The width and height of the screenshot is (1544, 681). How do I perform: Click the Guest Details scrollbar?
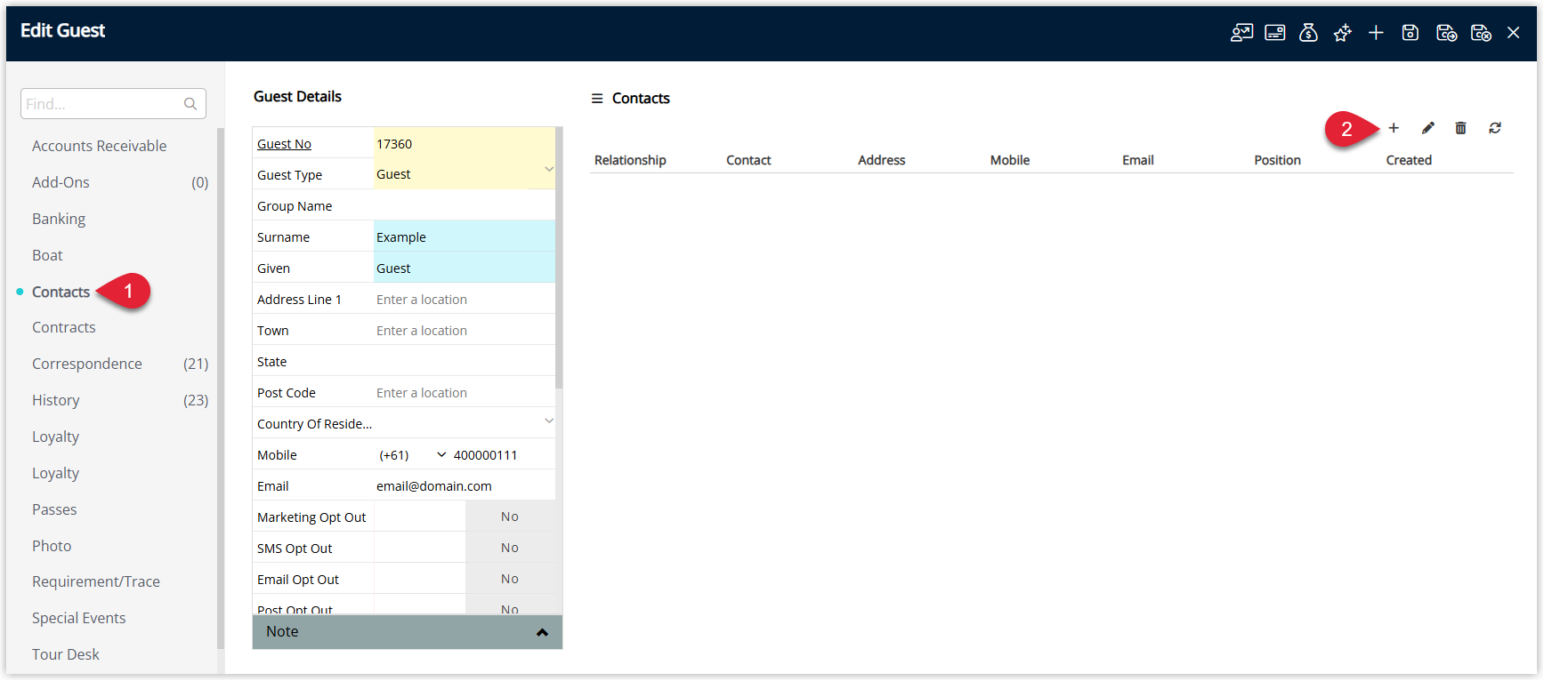click(559, 258)
